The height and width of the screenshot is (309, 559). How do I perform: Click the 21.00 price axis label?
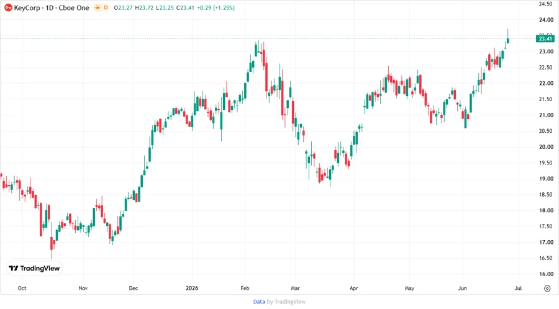546,115
